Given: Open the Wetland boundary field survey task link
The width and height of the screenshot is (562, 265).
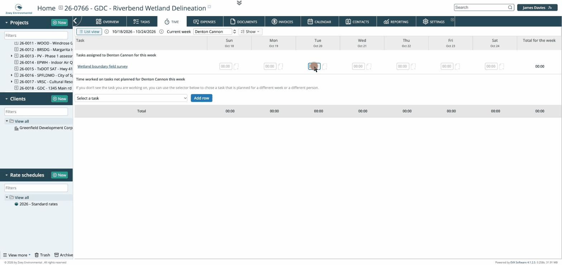Looking at the screenshot, I should pyautogui.click(x=103, y=67).
